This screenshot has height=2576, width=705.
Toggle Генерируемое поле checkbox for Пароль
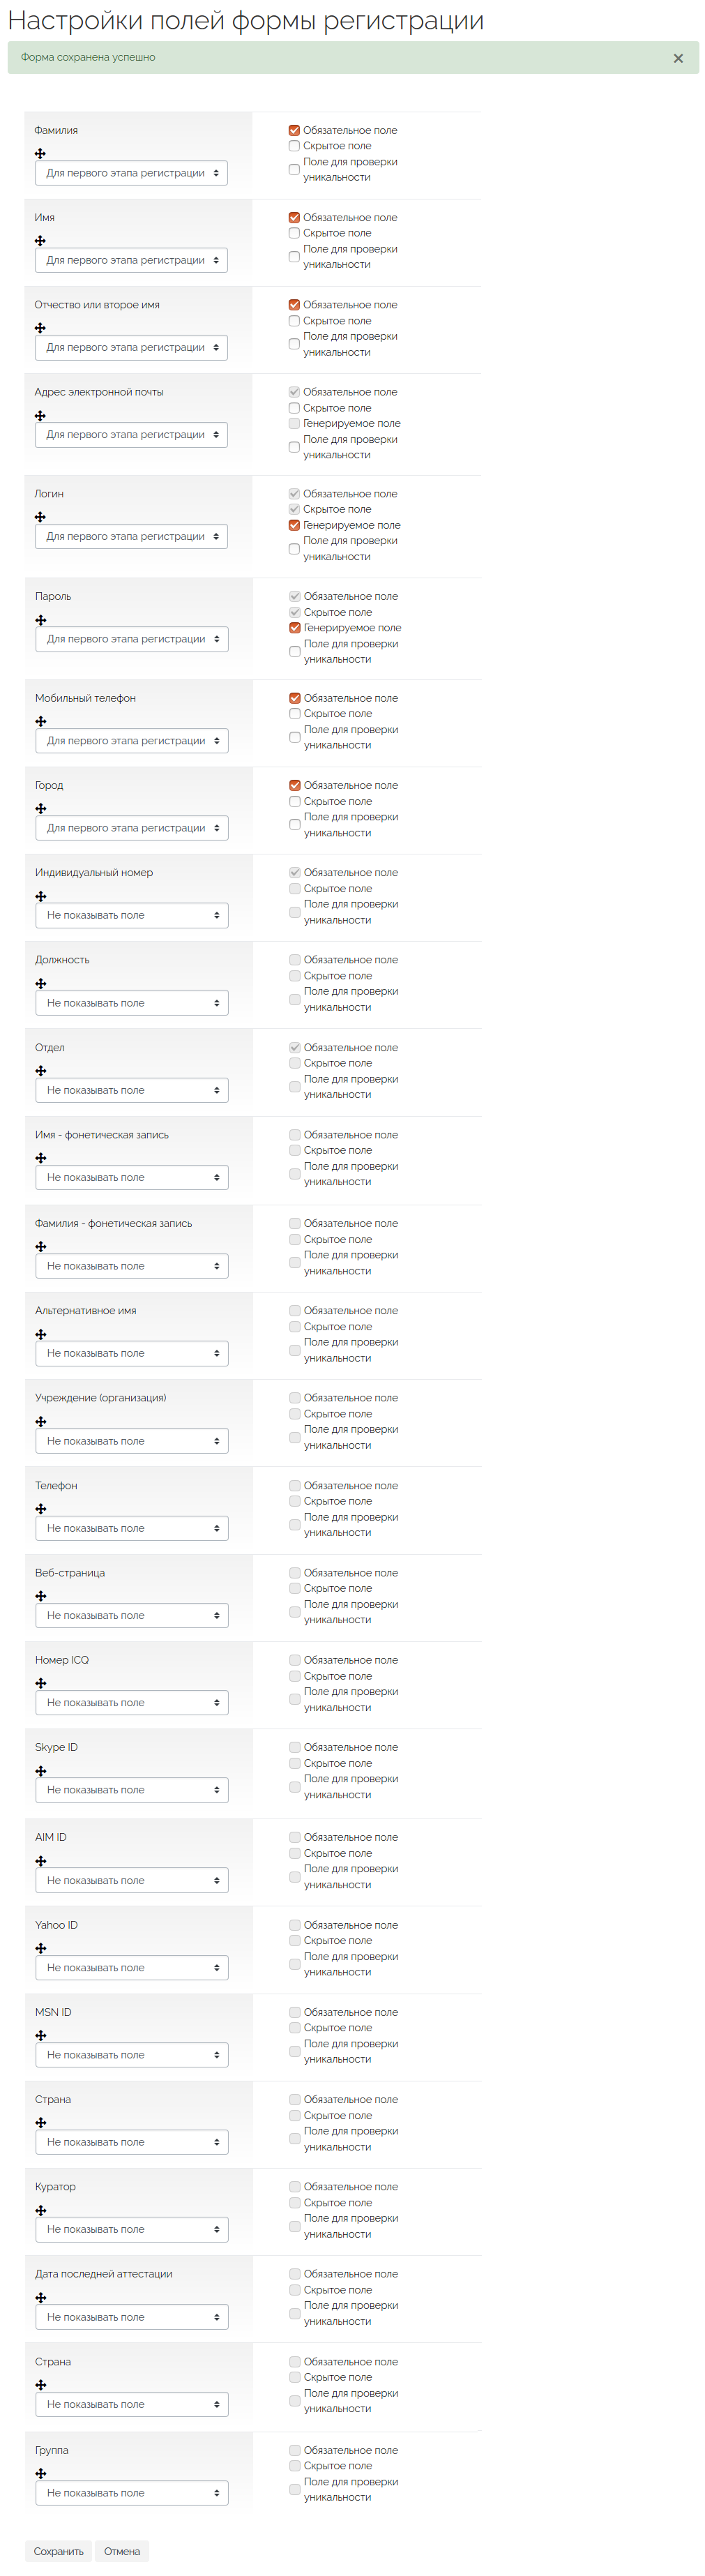pos(295,628)
